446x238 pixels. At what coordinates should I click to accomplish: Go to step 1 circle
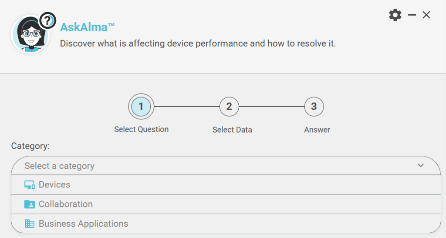click(x=141, y=106)
